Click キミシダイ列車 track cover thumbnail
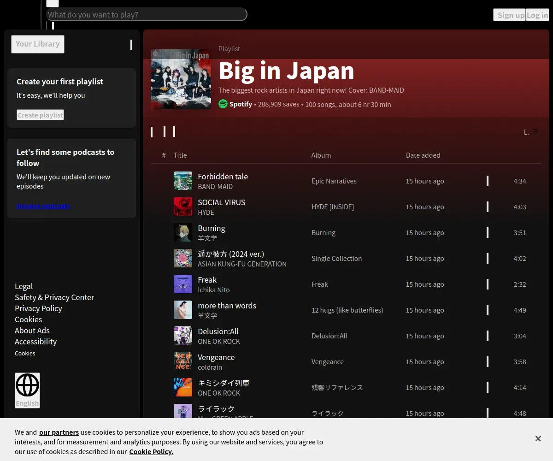 tap(183, 387)
